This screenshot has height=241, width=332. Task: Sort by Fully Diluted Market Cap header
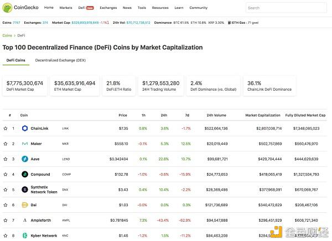(305, 115)
